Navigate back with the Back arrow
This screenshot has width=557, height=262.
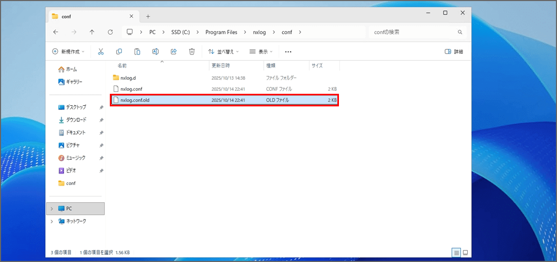(x=56, y=32)
